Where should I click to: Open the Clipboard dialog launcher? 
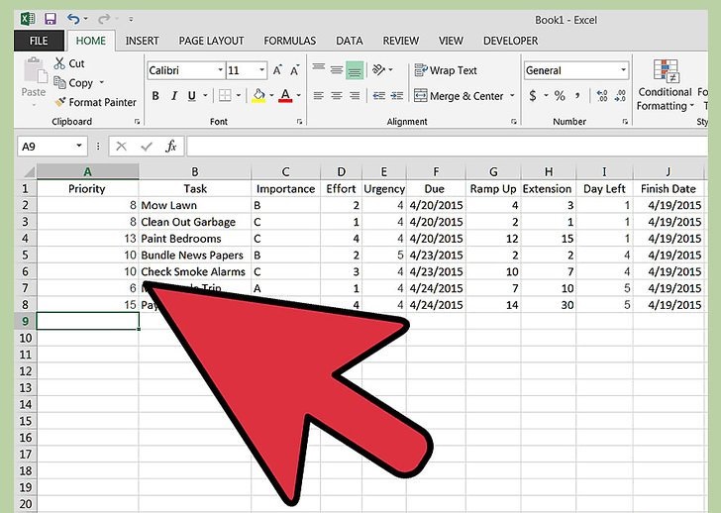pos(137,122)
